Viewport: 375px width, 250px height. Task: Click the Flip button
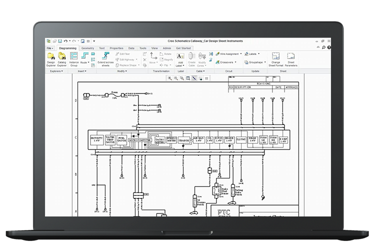(x=167, y=64)
